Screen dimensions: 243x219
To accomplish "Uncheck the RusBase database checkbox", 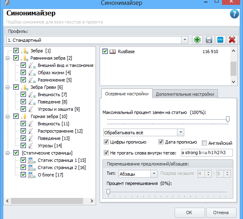I will pyautogui.click(x=105, y=52).
